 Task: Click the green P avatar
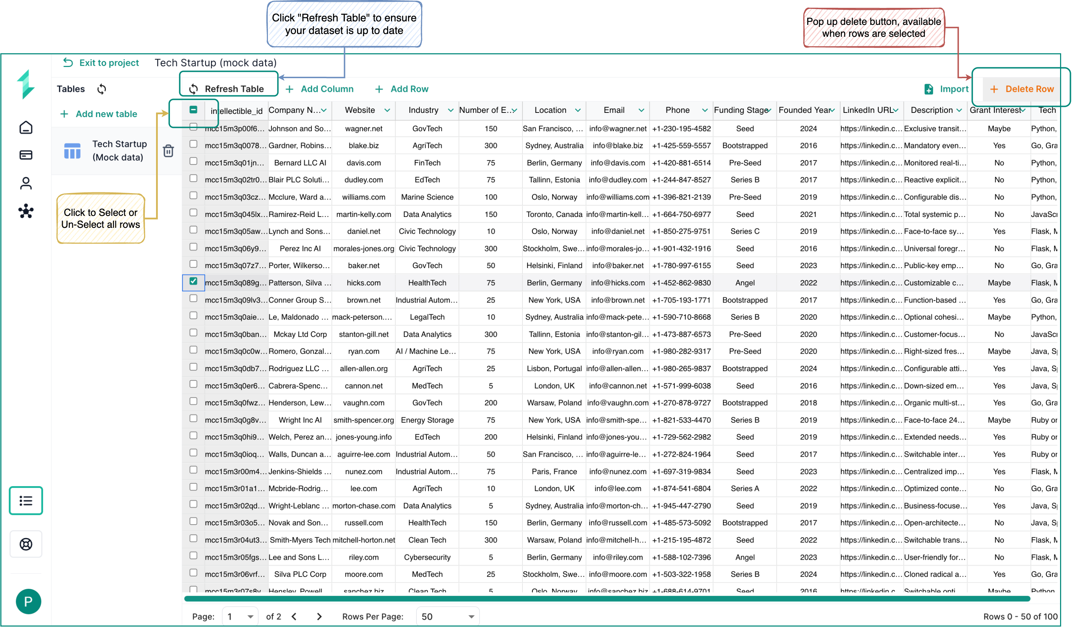28,601
